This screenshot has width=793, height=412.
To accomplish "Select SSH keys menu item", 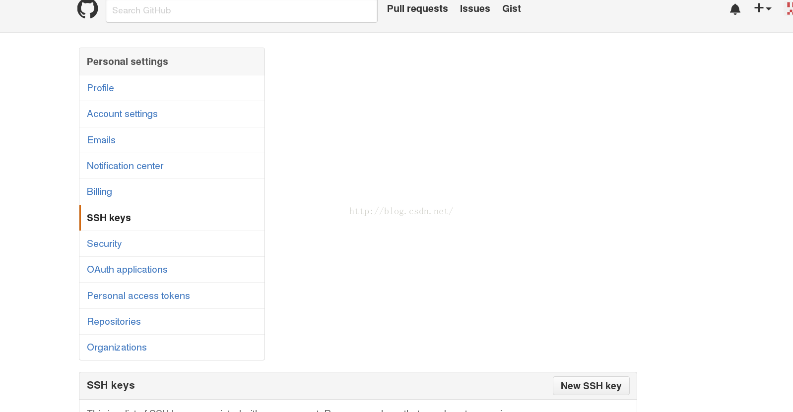I will [x=172, y=218].
